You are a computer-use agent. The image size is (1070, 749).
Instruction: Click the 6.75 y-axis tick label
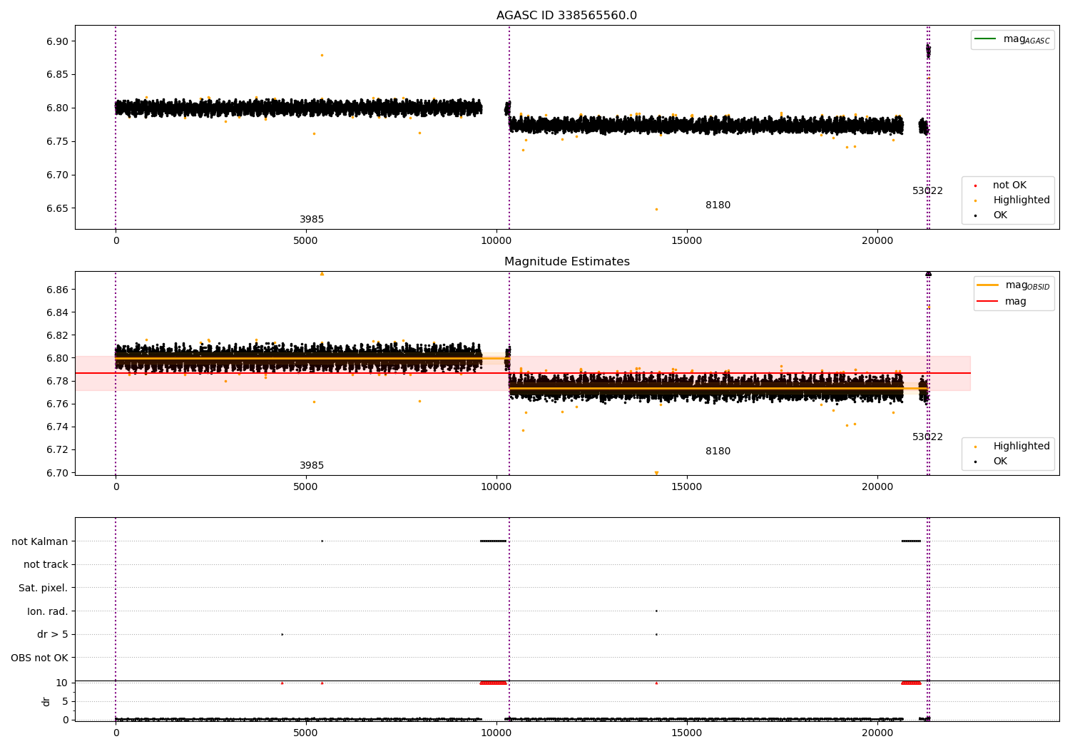pos(57,141)
